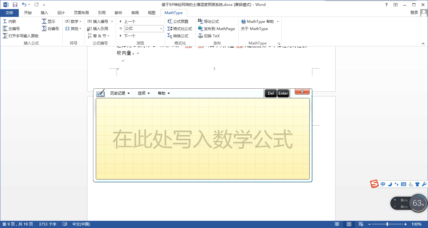Screen dimensions: 428x228
Task: Switch to the 引用 tab
Action: (102, 13)
